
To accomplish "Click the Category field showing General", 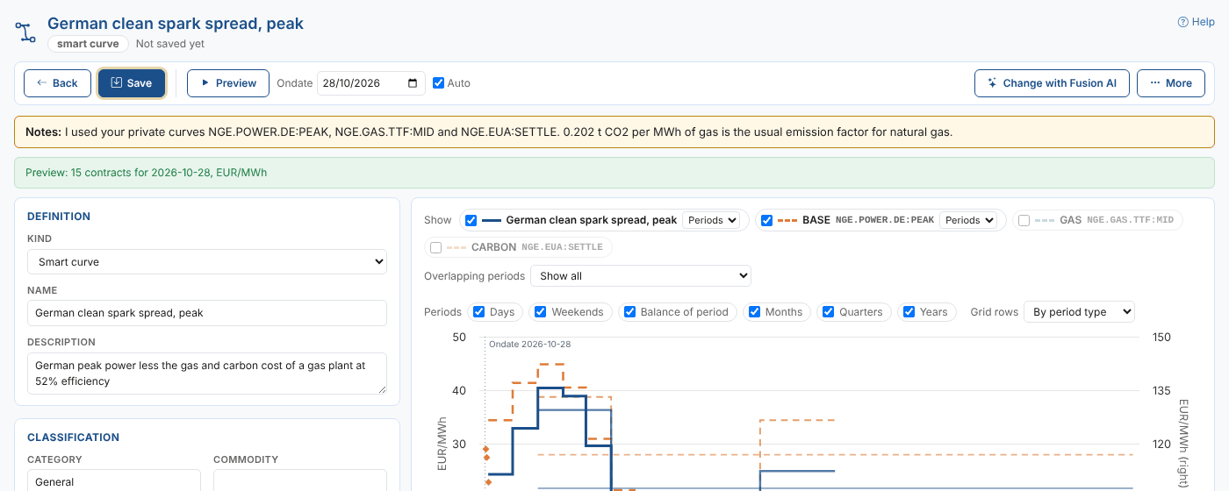I will [x=114, y=480].
